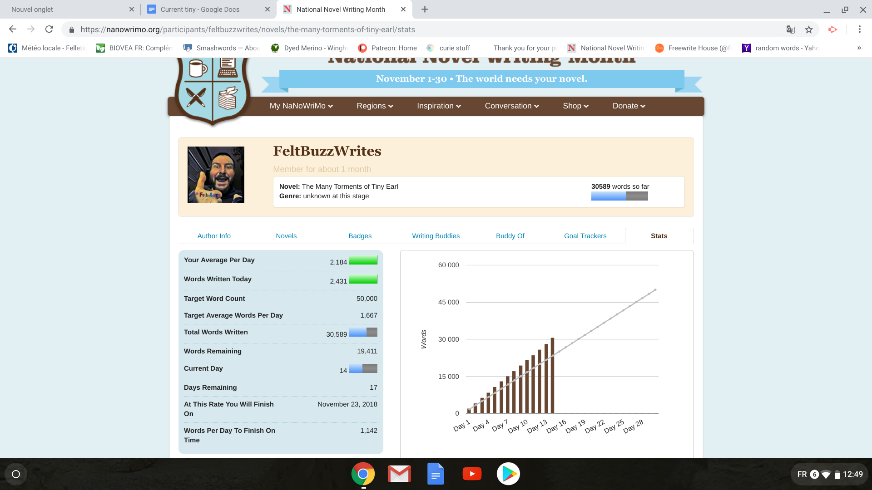Open the Goal Trackers tab

pyautogui.click(x=585, y=236)
